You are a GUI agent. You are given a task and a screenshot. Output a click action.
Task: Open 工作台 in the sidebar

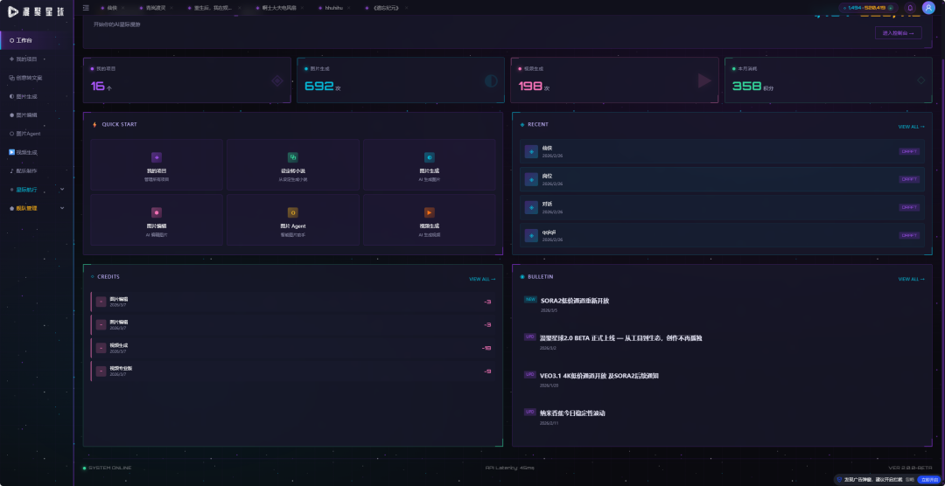point(37,40)
